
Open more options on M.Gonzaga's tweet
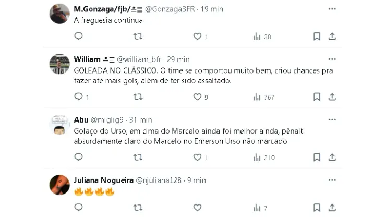(332, 9)
